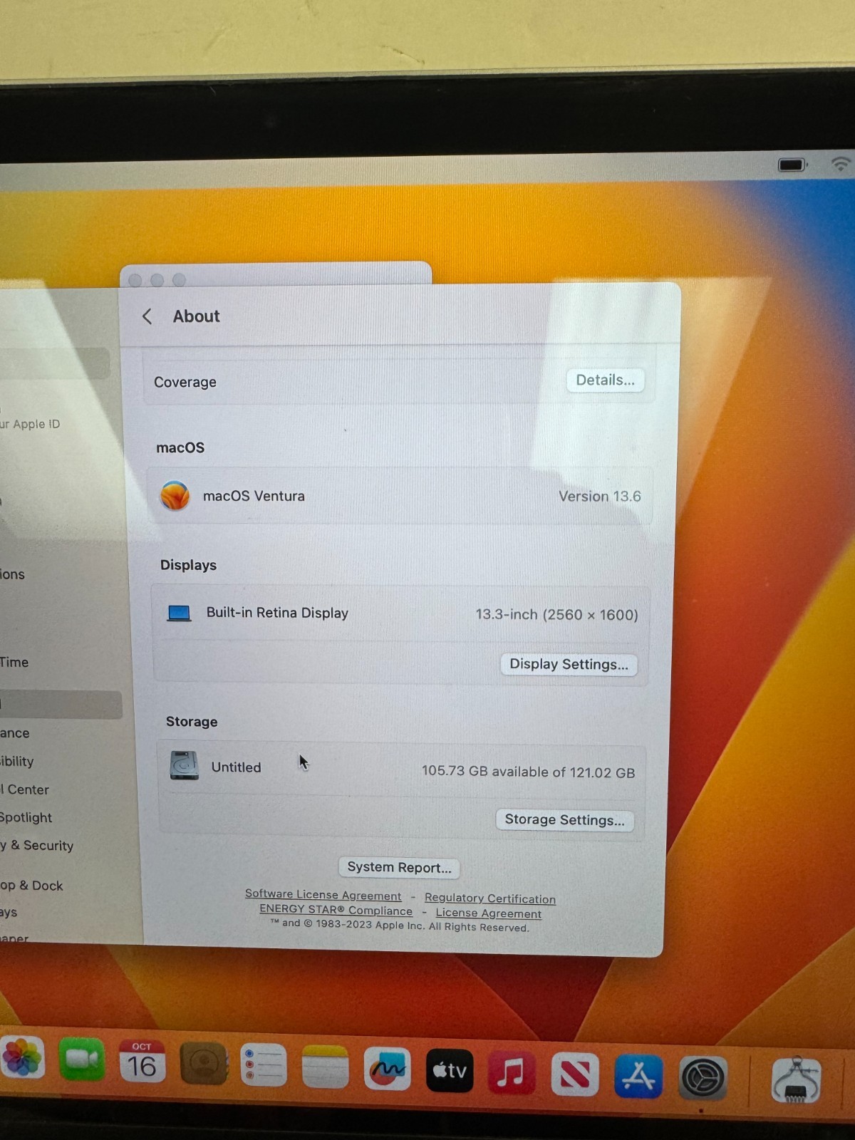The image size is (855, 1140).
Task: Open the Apple TV app
Action: [450, 1070]
